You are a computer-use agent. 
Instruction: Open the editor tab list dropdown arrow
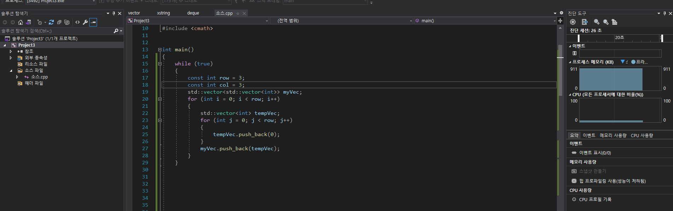555,13
